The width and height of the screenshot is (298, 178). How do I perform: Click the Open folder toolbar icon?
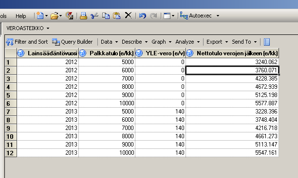pos(55,16)
